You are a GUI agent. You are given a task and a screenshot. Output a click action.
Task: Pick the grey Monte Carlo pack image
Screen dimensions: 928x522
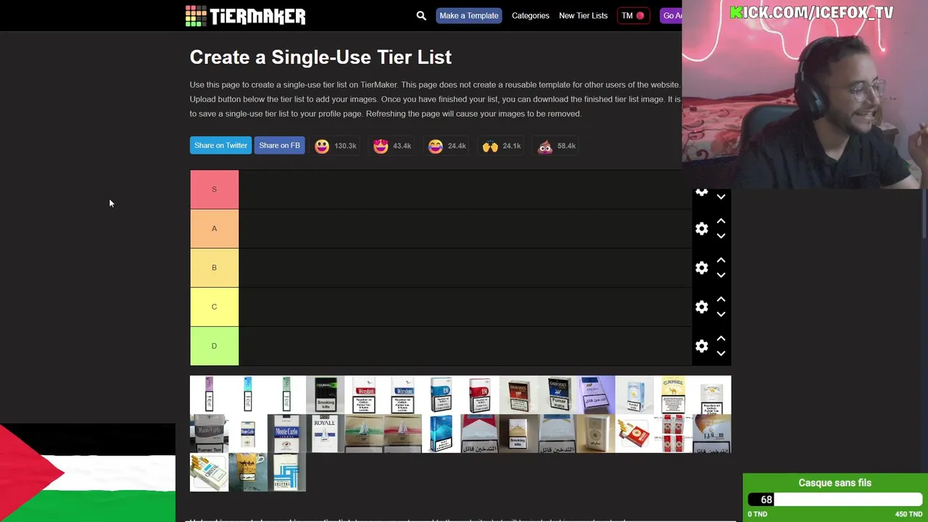click(209, 434)
